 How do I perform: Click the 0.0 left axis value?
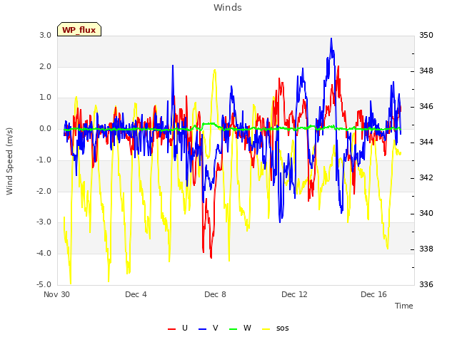[46, 128]
